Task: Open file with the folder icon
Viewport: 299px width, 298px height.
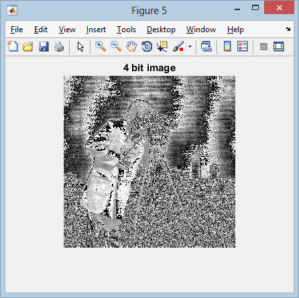Action: click(28, 46)
